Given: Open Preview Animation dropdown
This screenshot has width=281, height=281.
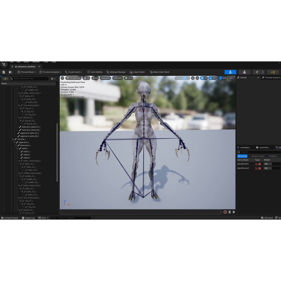Looking at the screenshot, I should pos(50,72).
